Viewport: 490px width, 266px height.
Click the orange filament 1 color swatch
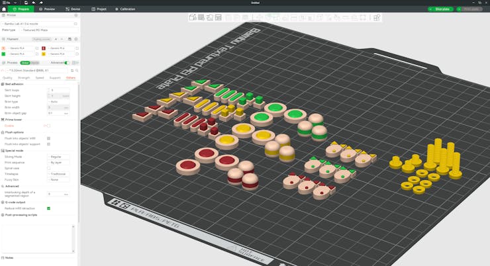(3, 48)
